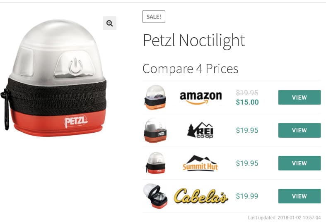Click the Petzl Noctilight product title

point(194,41)
